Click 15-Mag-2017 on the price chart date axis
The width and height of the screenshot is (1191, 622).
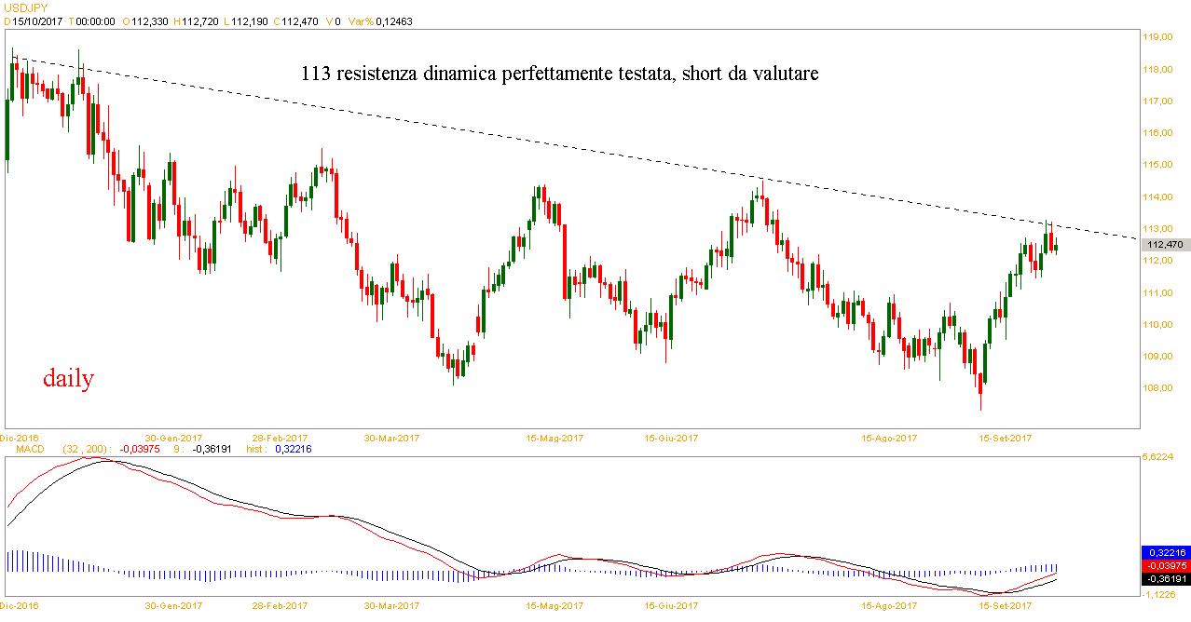(x=554, y=437)
